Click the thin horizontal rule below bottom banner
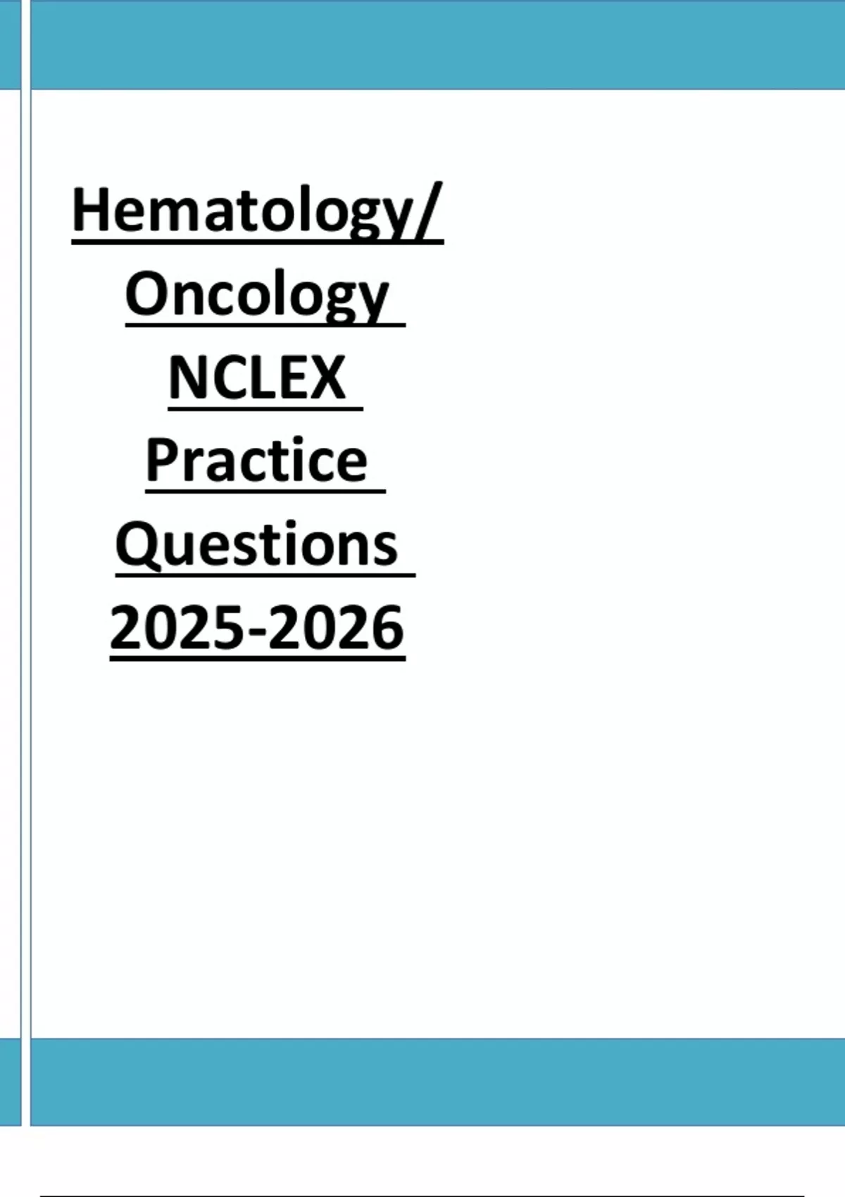Image resolution: width=845 pixels, height=1197 pixels. [423, 1195]
